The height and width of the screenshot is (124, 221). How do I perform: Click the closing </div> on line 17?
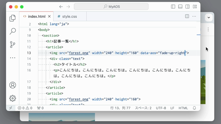point(55,82)
